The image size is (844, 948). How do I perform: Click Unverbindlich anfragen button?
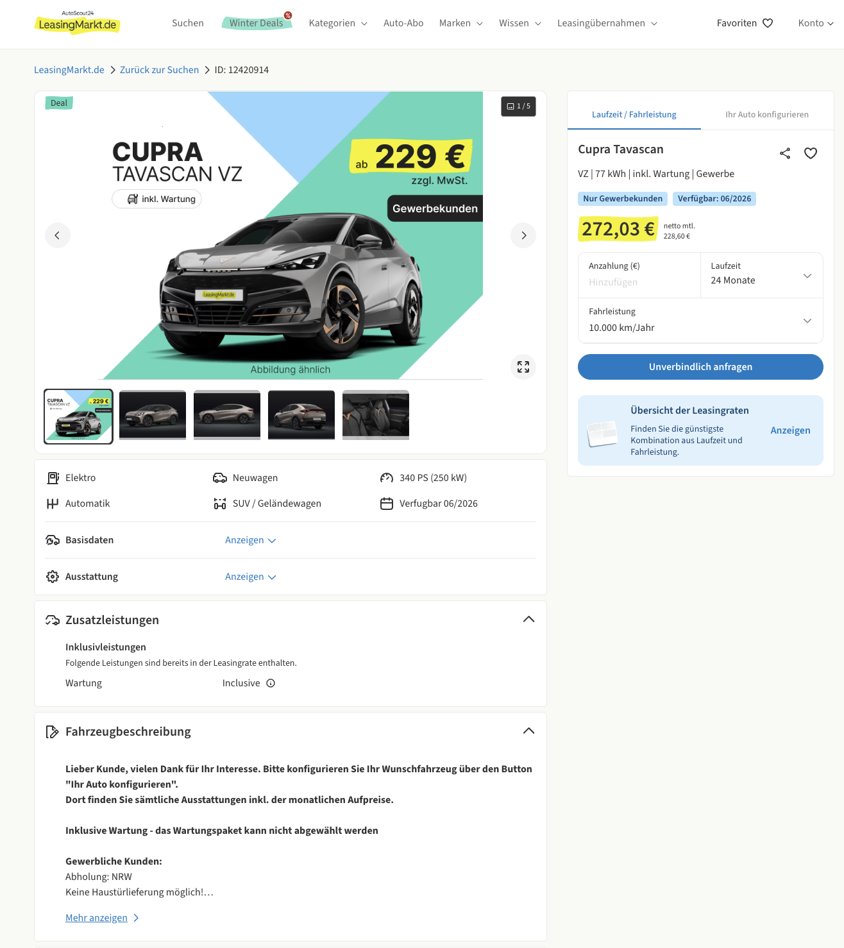coord(700,367)
